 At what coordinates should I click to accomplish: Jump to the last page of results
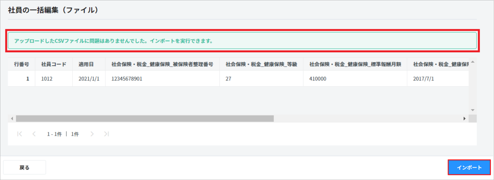[106, 134]
